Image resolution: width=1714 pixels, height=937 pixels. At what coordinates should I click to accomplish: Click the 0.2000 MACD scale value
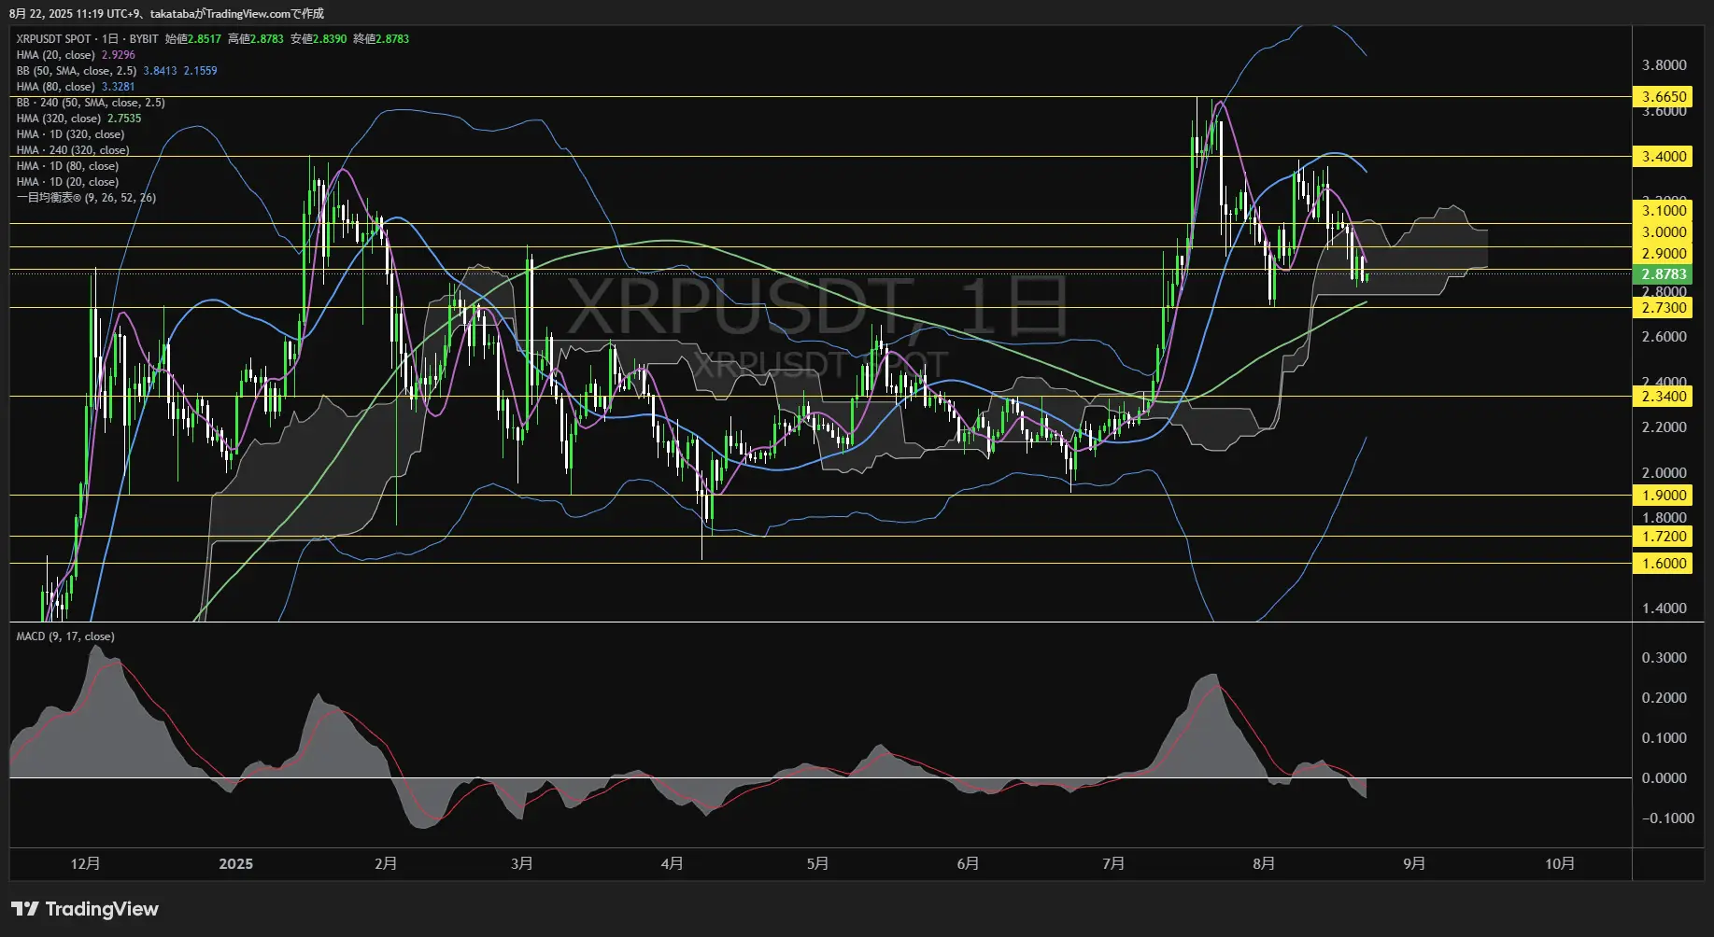1664,697
